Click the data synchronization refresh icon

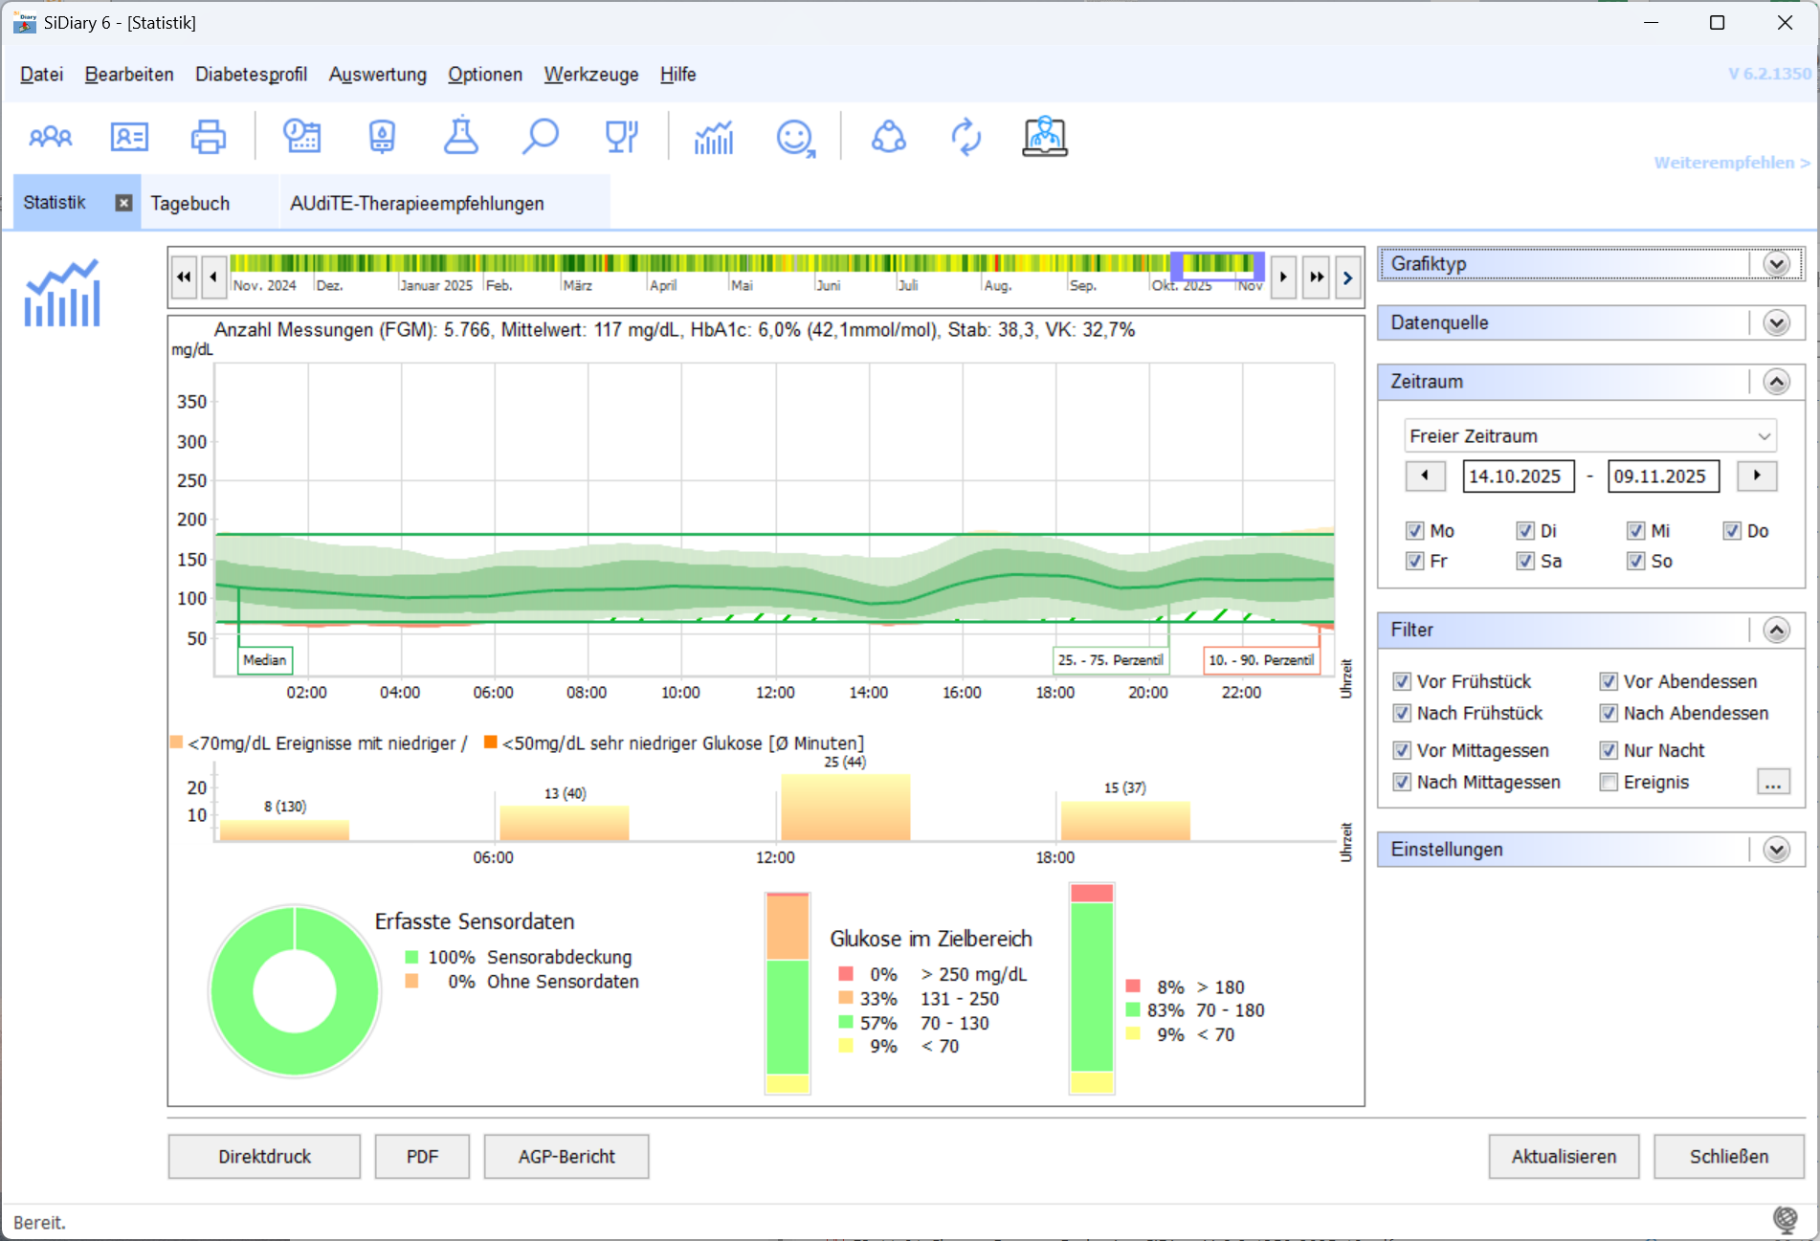click(x=966, y=137)
